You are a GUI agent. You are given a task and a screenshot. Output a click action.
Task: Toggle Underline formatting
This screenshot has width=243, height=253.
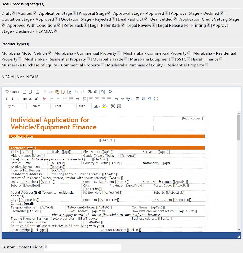click(19, 99)
